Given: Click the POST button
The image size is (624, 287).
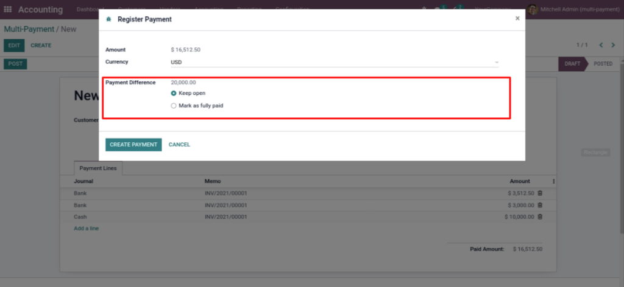Looking at the screenshot, I should [x=15, y=64].
